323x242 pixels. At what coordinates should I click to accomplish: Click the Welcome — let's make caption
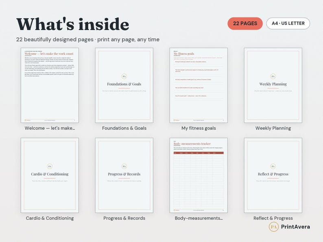(x=50, y=128)
